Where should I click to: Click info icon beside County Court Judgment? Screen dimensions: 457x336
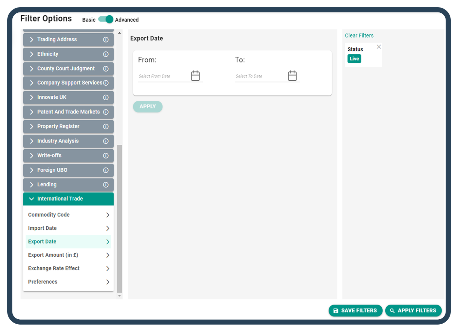click(x=106, y=69)
